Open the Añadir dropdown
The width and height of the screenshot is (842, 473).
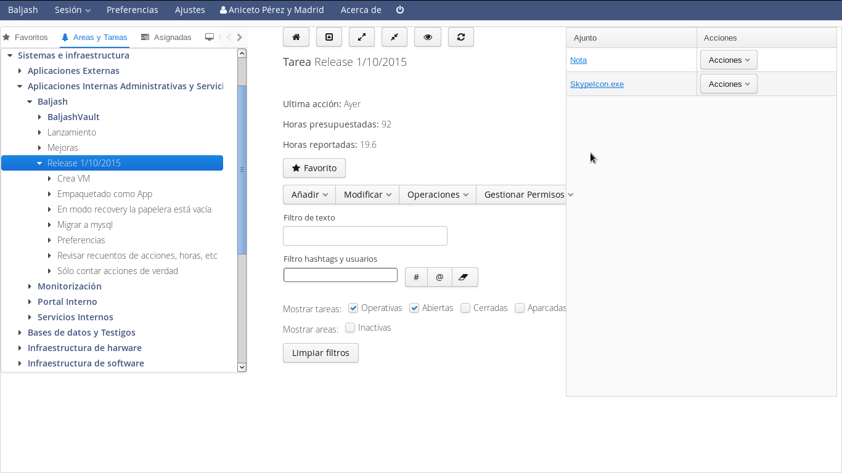coord(309,195)
